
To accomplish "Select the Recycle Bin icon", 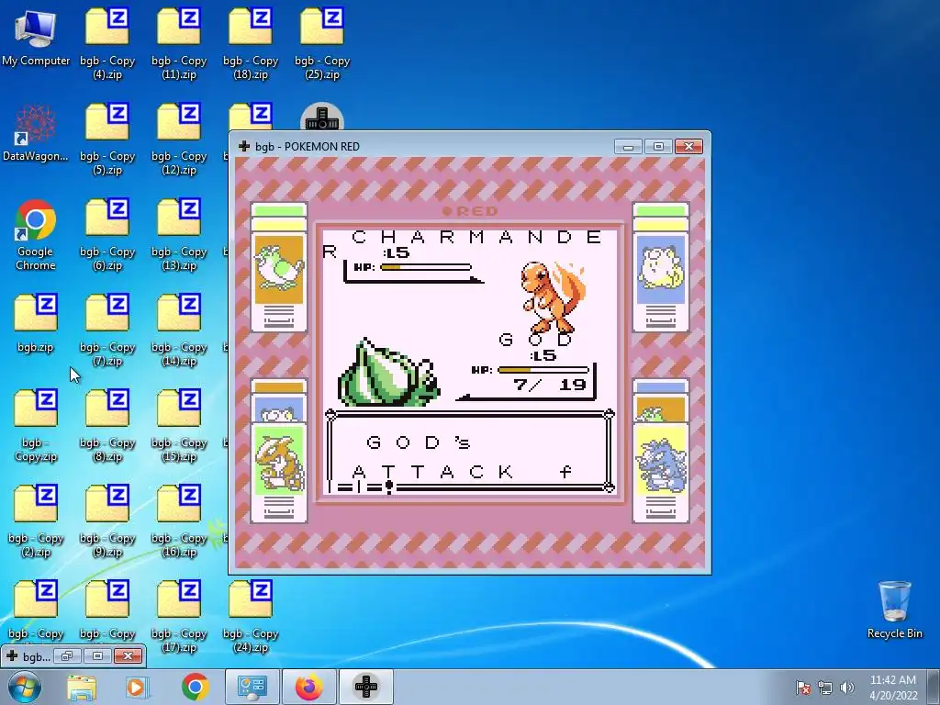I will [894, 610].
